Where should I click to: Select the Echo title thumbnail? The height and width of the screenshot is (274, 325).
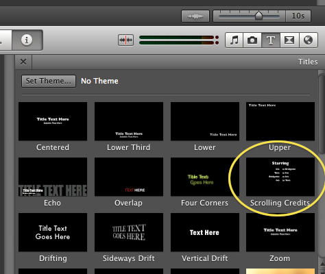coord(53,177)
